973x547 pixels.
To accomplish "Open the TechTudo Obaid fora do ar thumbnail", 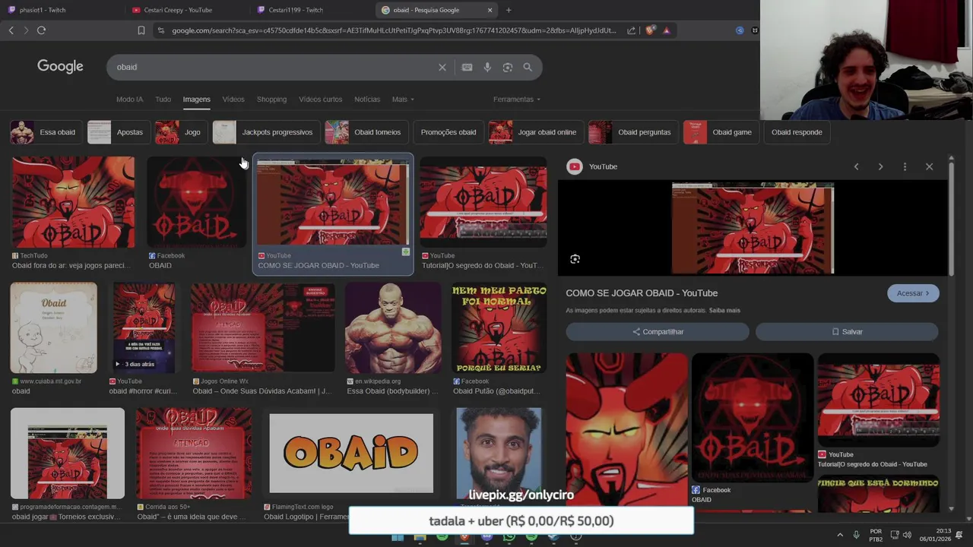I will click(73, 202).
